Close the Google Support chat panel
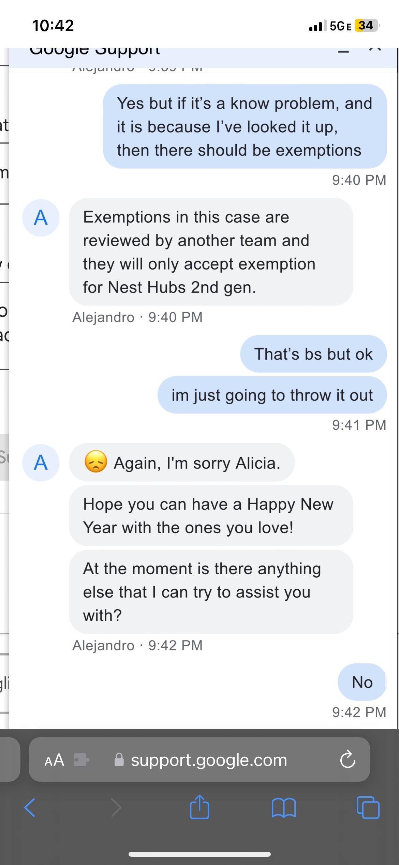The height and width of the screenshot is (865, 399). point(375,50)
